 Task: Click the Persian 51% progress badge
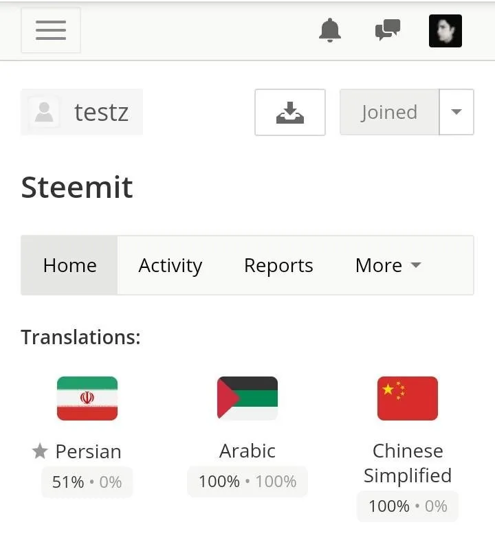point(87,482)
